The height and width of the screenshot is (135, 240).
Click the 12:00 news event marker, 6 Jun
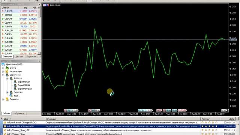76,110
